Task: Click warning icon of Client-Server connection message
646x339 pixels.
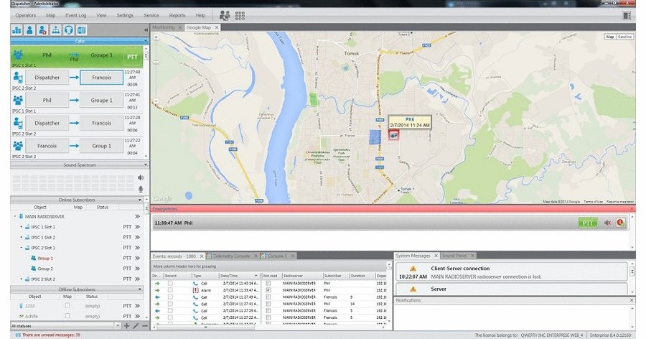Action: 413,268
